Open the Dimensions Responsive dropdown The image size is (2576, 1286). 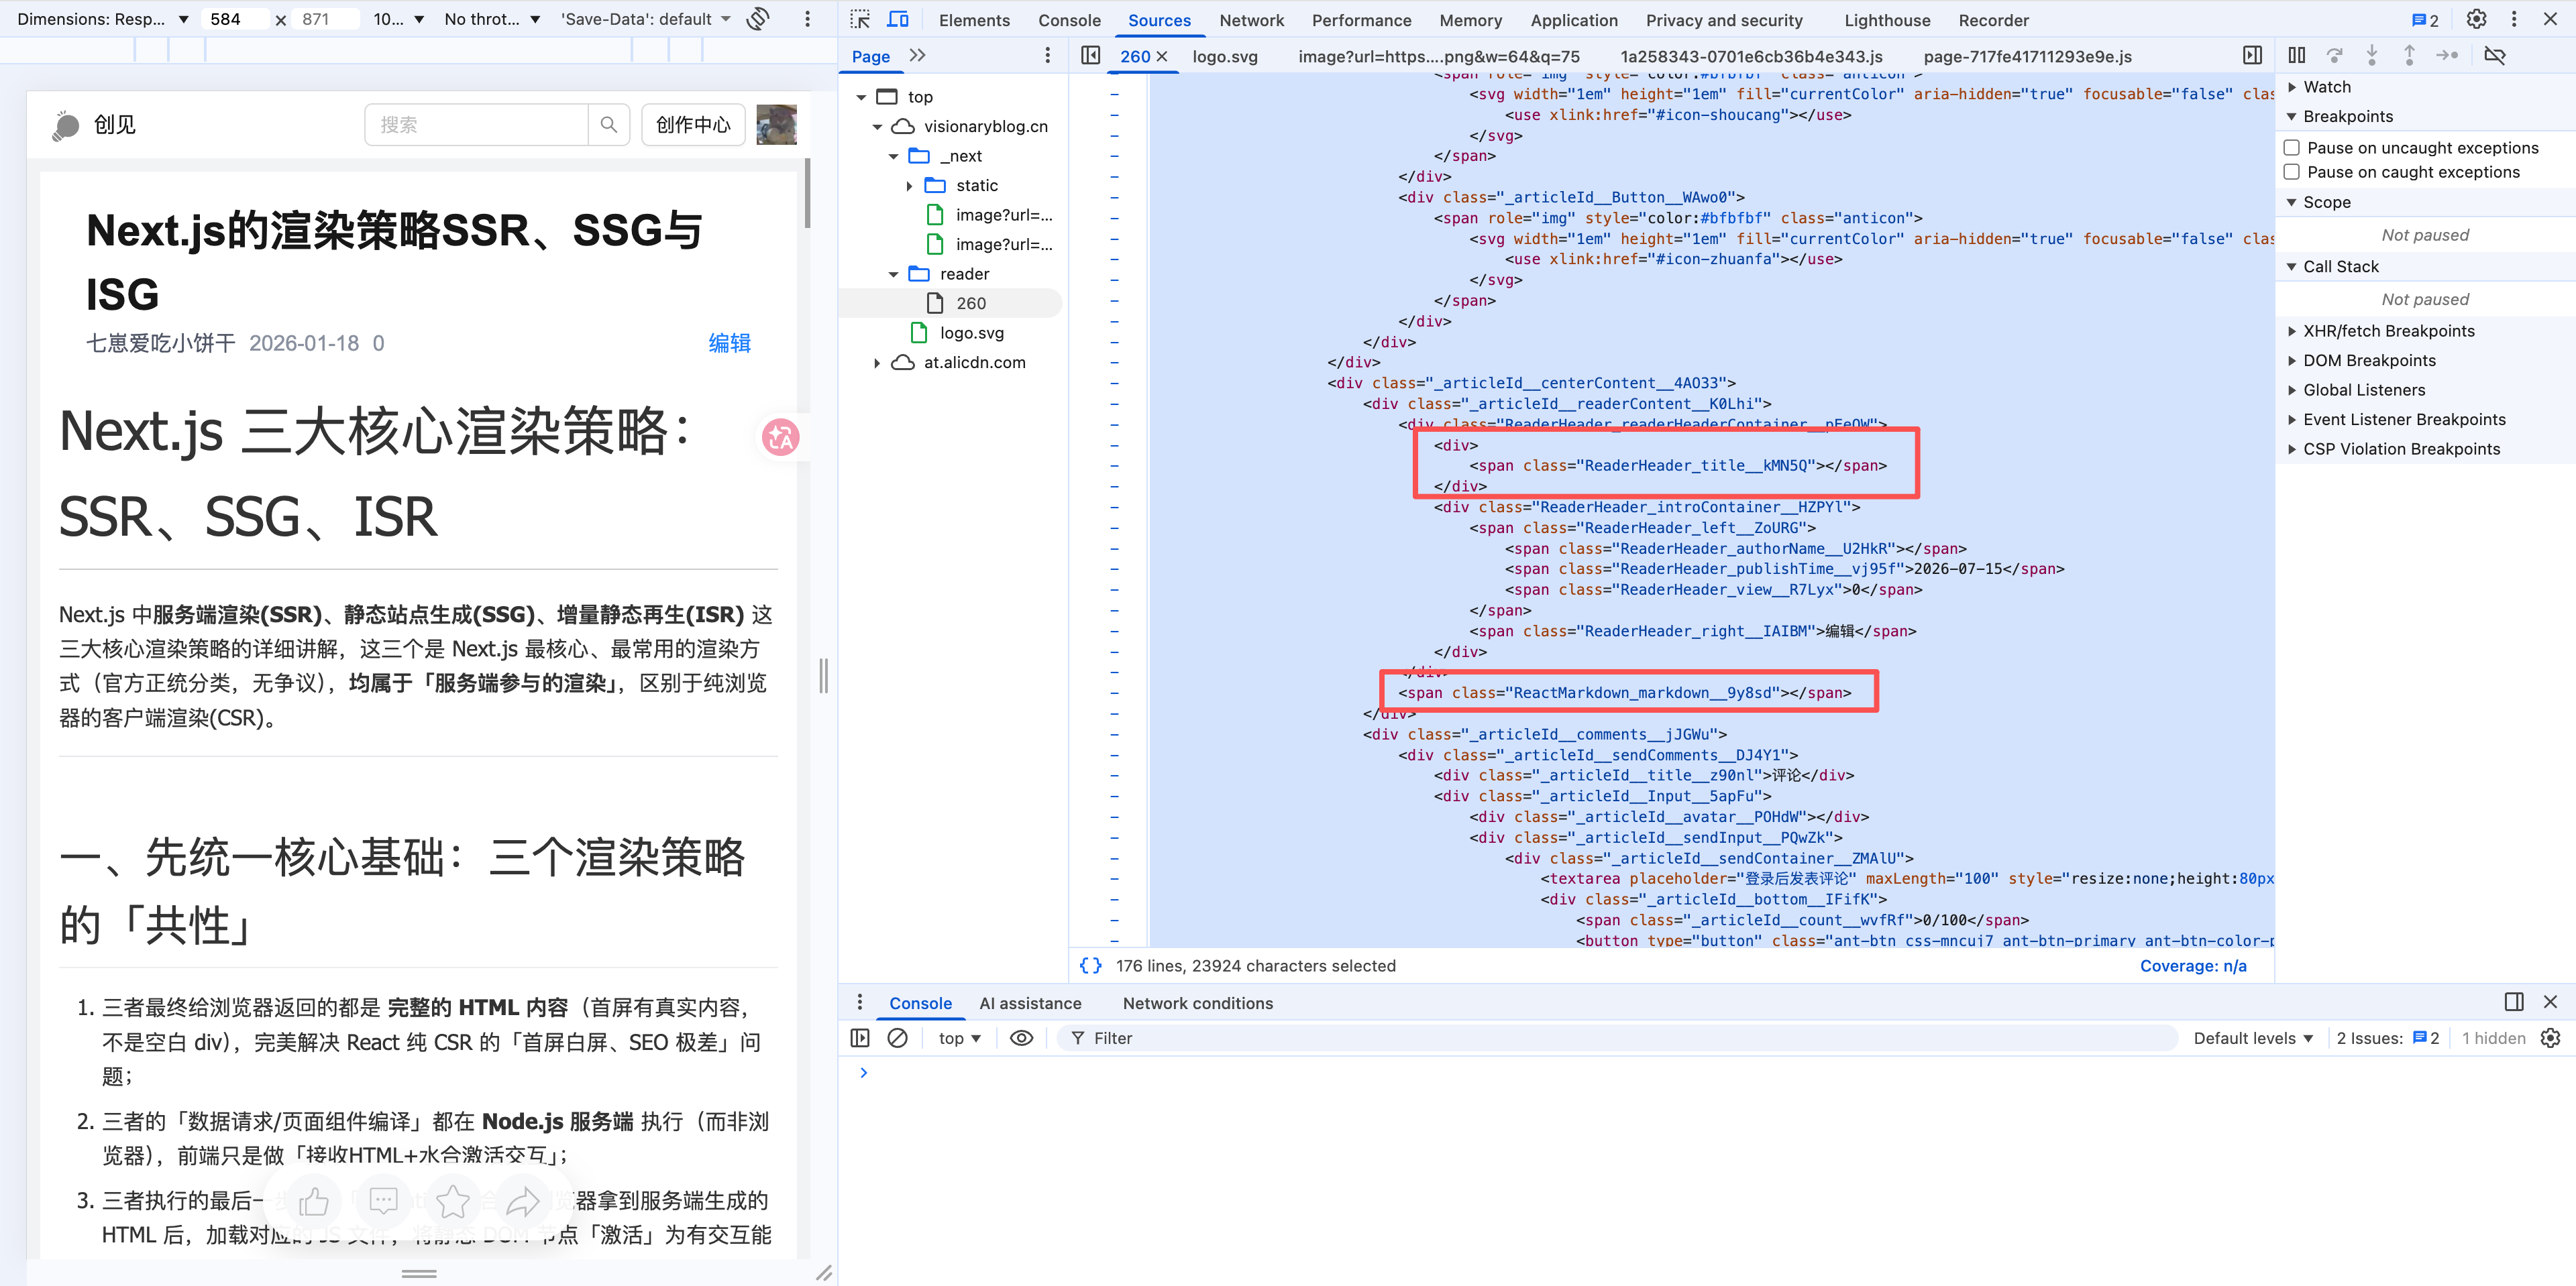tap(103, 19)
